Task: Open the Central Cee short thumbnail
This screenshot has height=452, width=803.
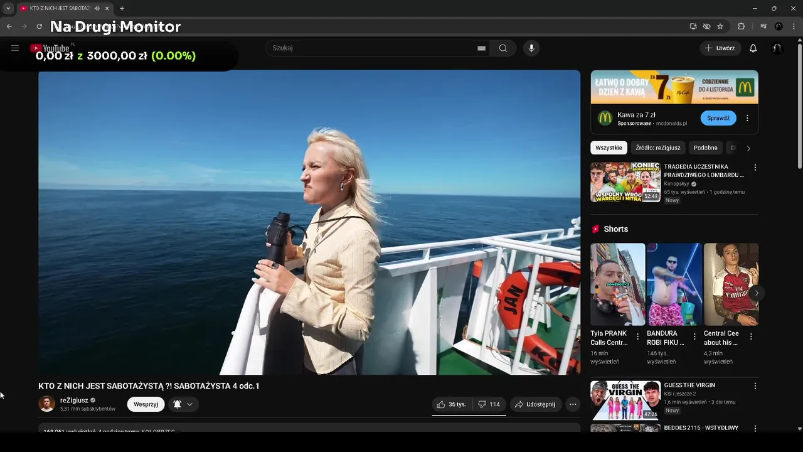Action: click(x=731, y=284)
